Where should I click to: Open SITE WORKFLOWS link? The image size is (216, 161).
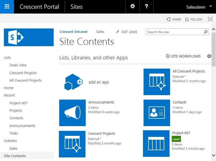click(183, 56)
